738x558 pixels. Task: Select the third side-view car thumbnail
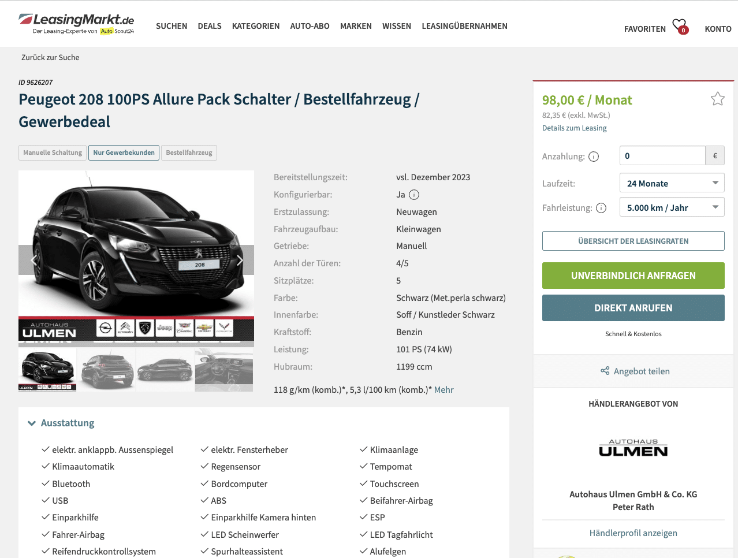click(x=165, y=370)
